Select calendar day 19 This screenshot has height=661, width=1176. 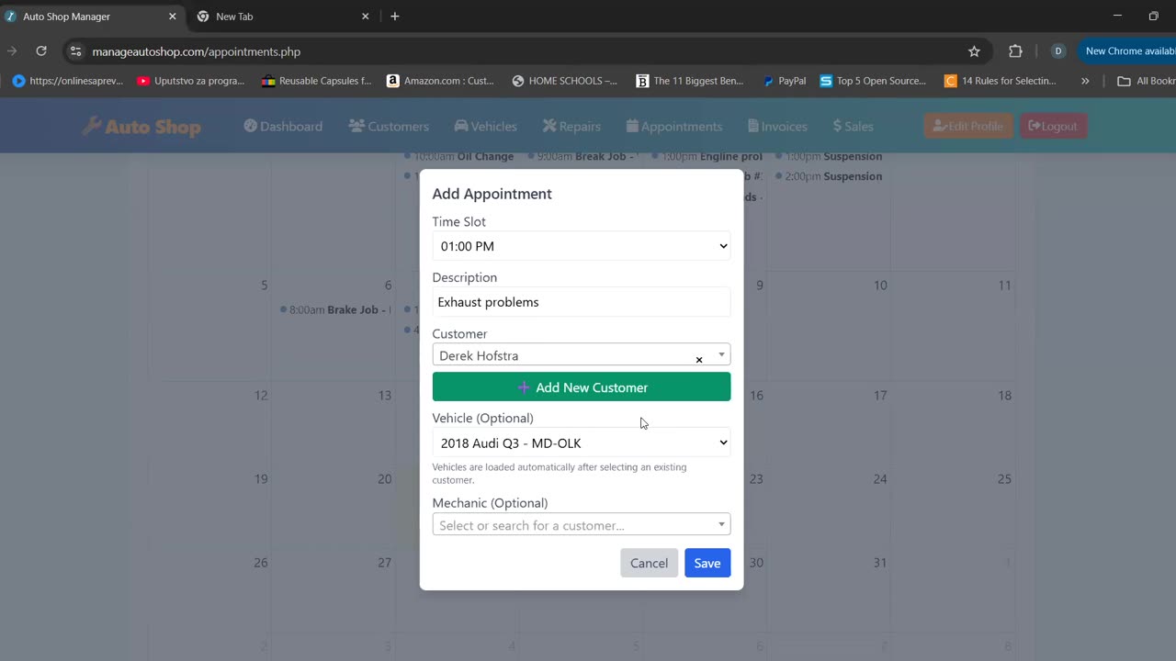261,479
